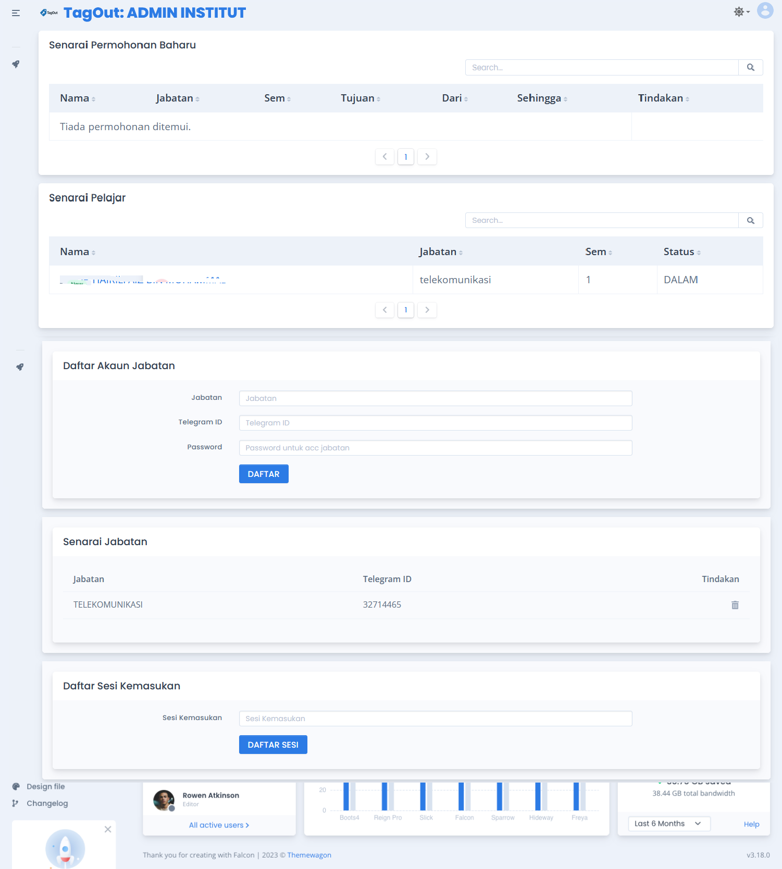The width and height of the screenshot is (782, 869).
Task: Delete the TELEKOMUNIKASI jabatan with trash icon
Action: click(x=735, y=605)
